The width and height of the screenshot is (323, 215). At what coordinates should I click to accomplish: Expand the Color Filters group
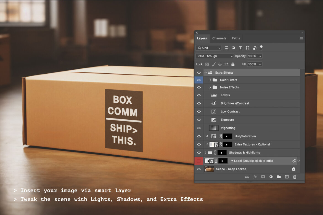[x=210, y=80]
